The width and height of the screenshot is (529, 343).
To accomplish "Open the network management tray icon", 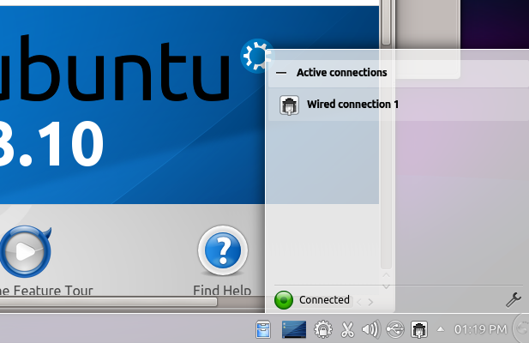I will point(419,329).
